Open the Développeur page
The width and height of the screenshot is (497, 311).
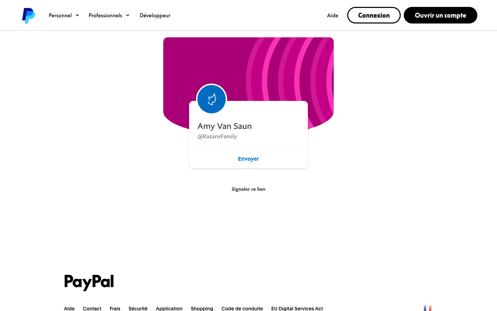[155, 15]
